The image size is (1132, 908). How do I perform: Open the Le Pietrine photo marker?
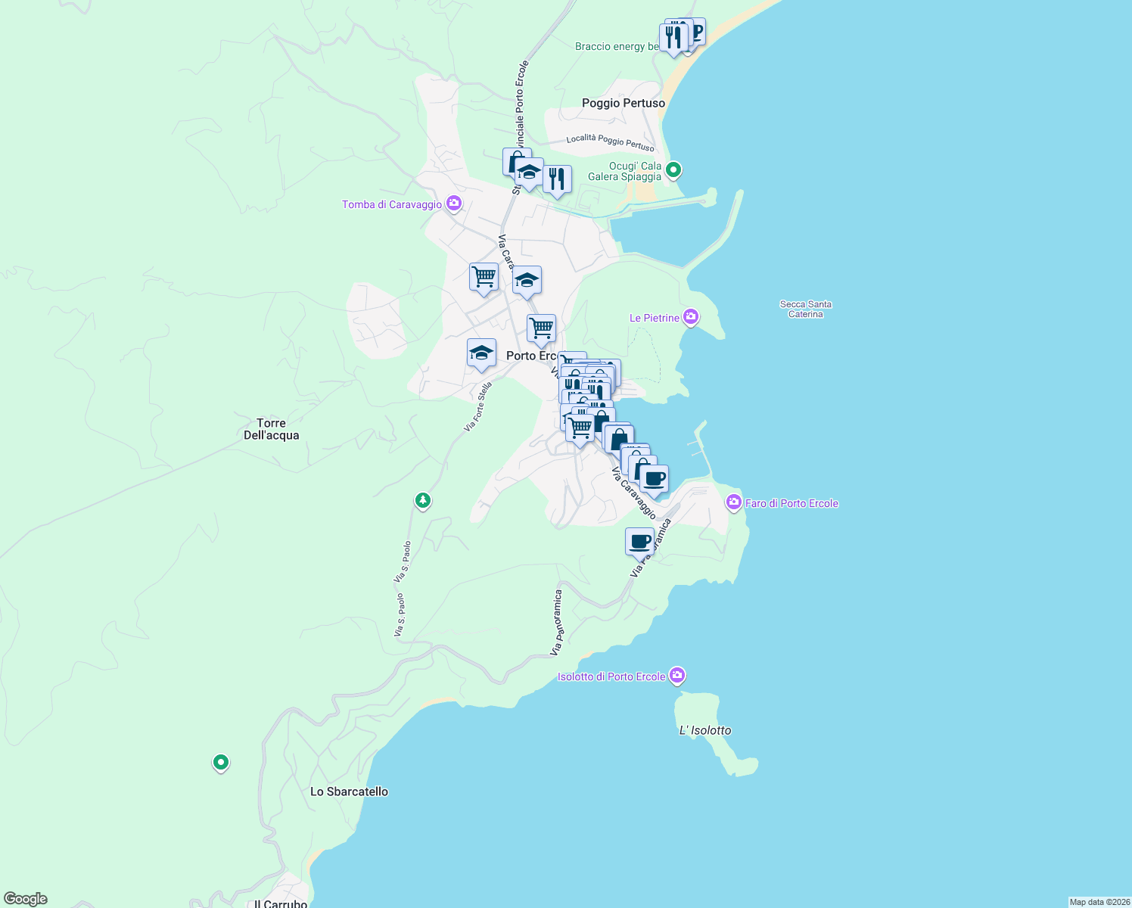coord(690,317)
